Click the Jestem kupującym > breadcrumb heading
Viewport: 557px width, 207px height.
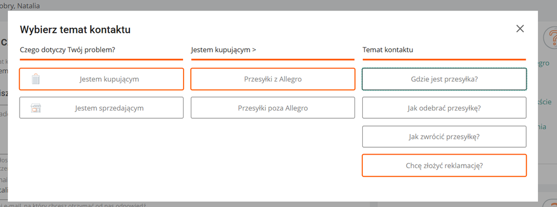(x=223, y=50)
